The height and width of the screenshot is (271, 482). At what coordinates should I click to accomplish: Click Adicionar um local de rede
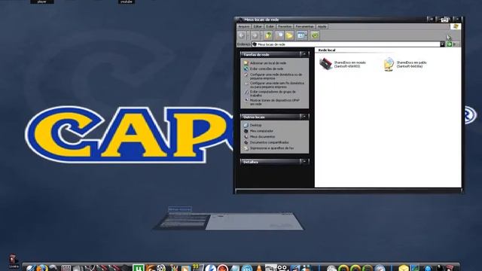pos(268,63)
